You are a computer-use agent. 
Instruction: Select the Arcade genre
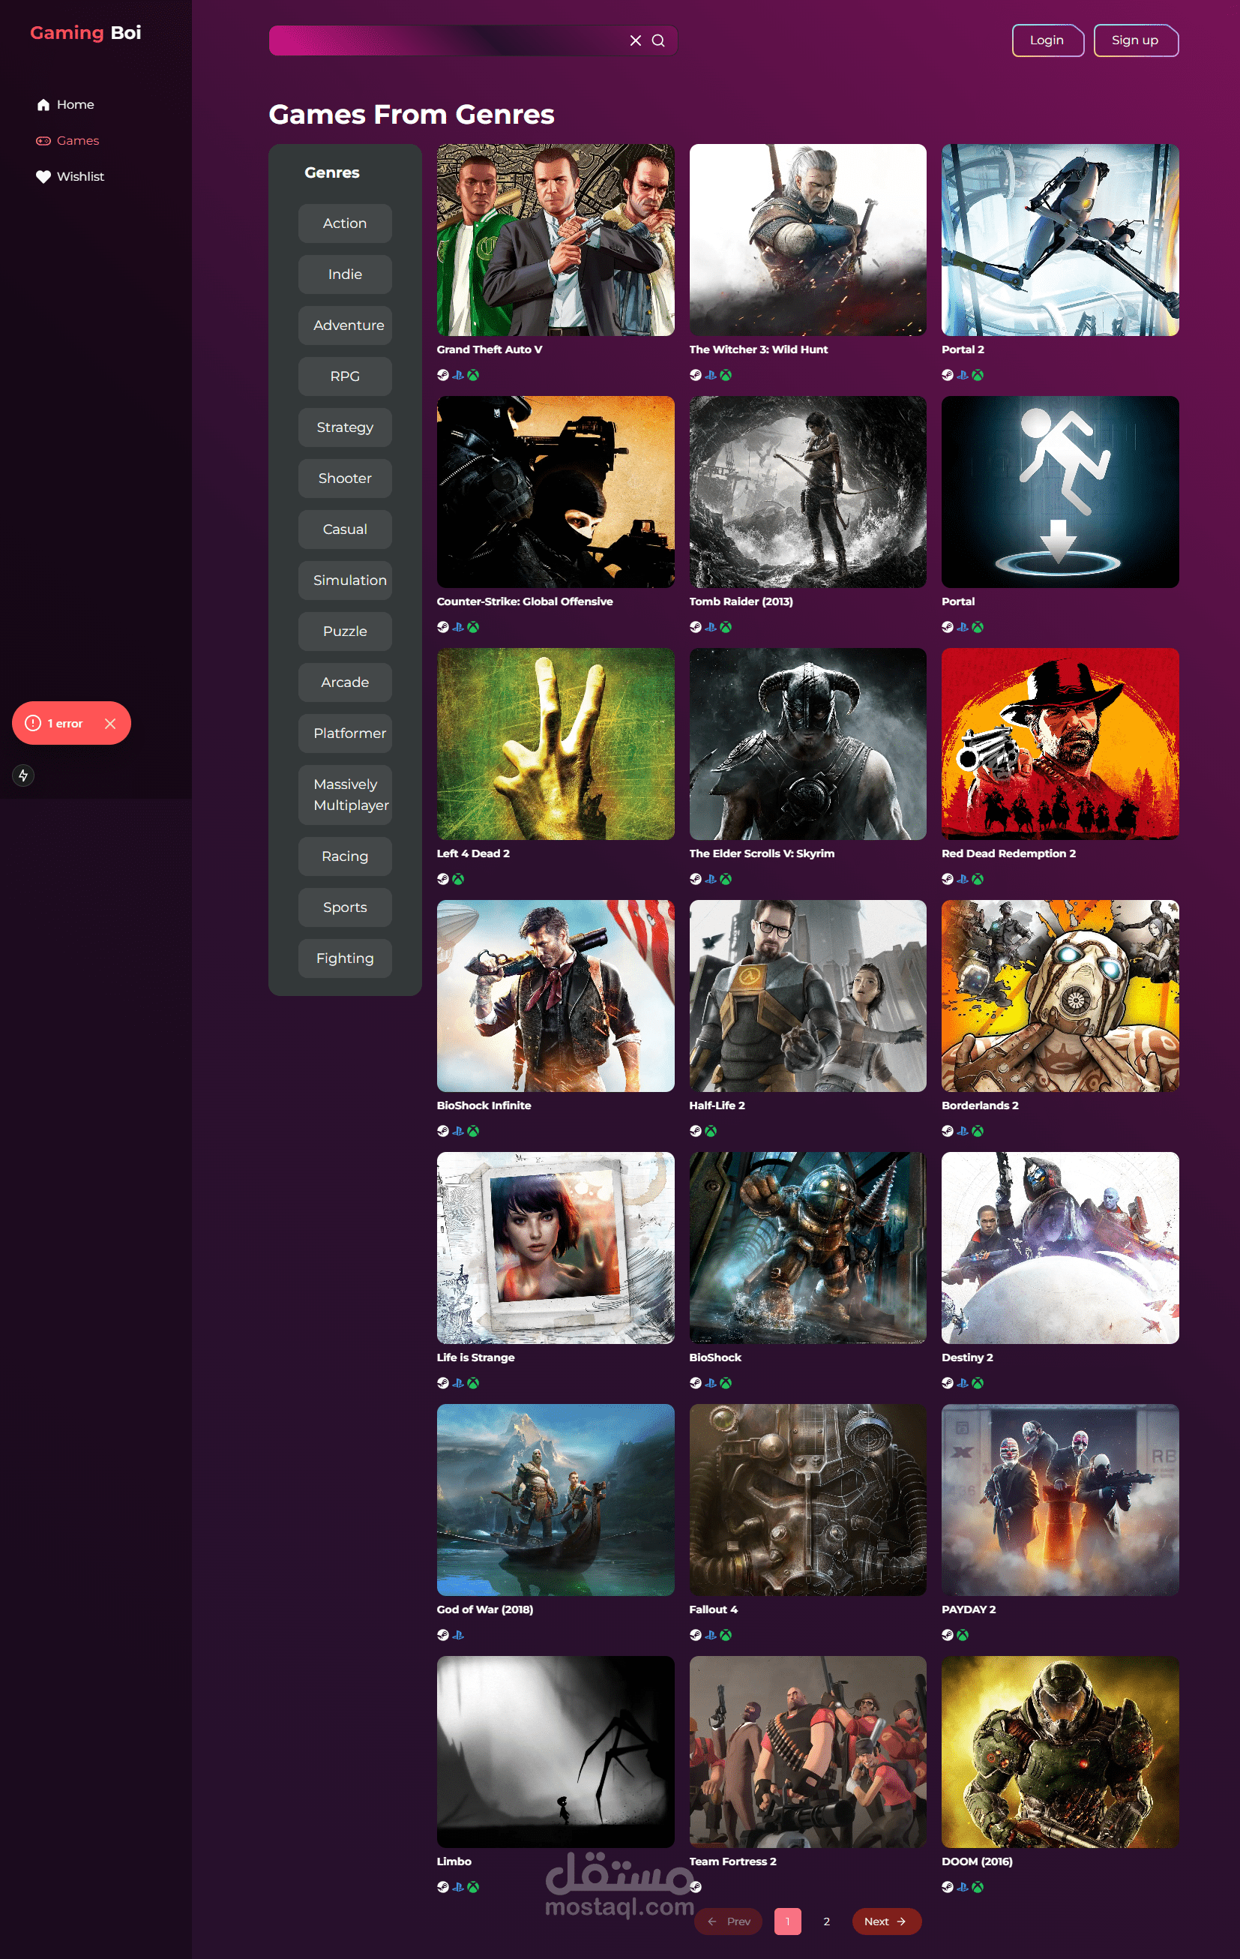(x=345, y=682)
